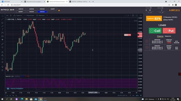Toggle stay-in-drawing-mode in left toolbar
This screenshot has width=181, height=101.
(3, 55)
